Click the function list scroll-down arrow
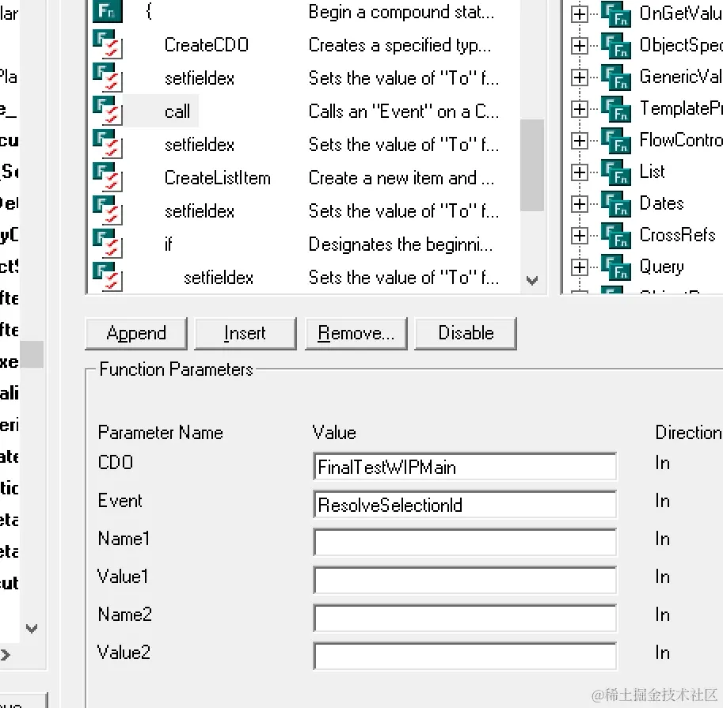 coord(532,280)
